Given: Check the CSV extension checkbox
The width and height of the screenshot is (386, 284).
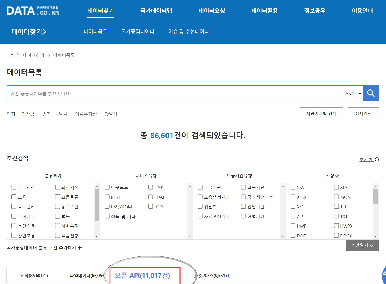Looking at the screenshot, I should [x=293, y=187].
